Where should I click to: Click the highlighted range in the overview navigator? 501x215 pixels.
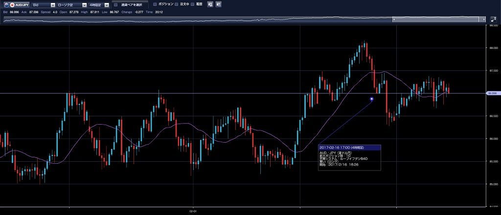[438, 20]
